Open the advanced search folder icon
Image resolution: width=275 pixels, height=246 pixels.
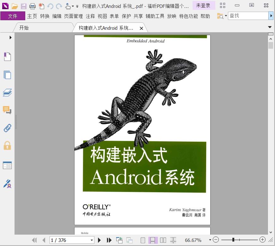(x=220, y=16)
